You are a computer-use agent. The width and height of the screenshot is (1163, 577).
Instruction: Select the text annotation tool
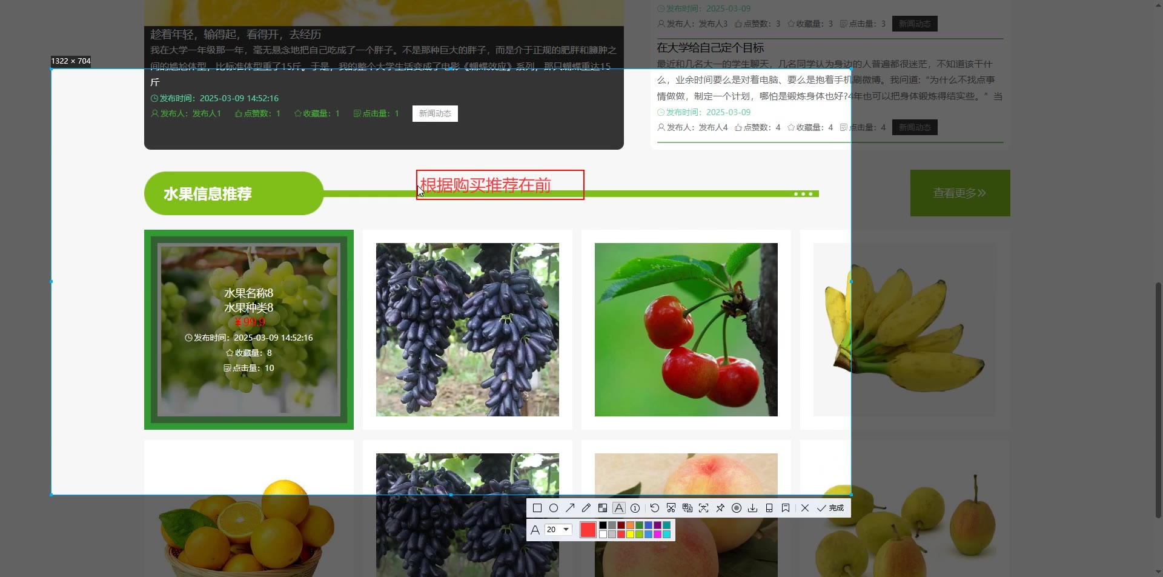tap(618, 508)
